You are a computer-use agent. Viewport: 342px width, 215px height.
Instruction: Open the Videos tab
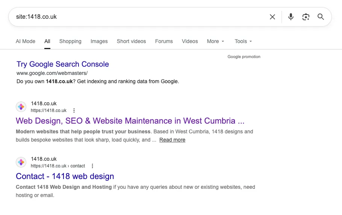click(x=190, y=41)
